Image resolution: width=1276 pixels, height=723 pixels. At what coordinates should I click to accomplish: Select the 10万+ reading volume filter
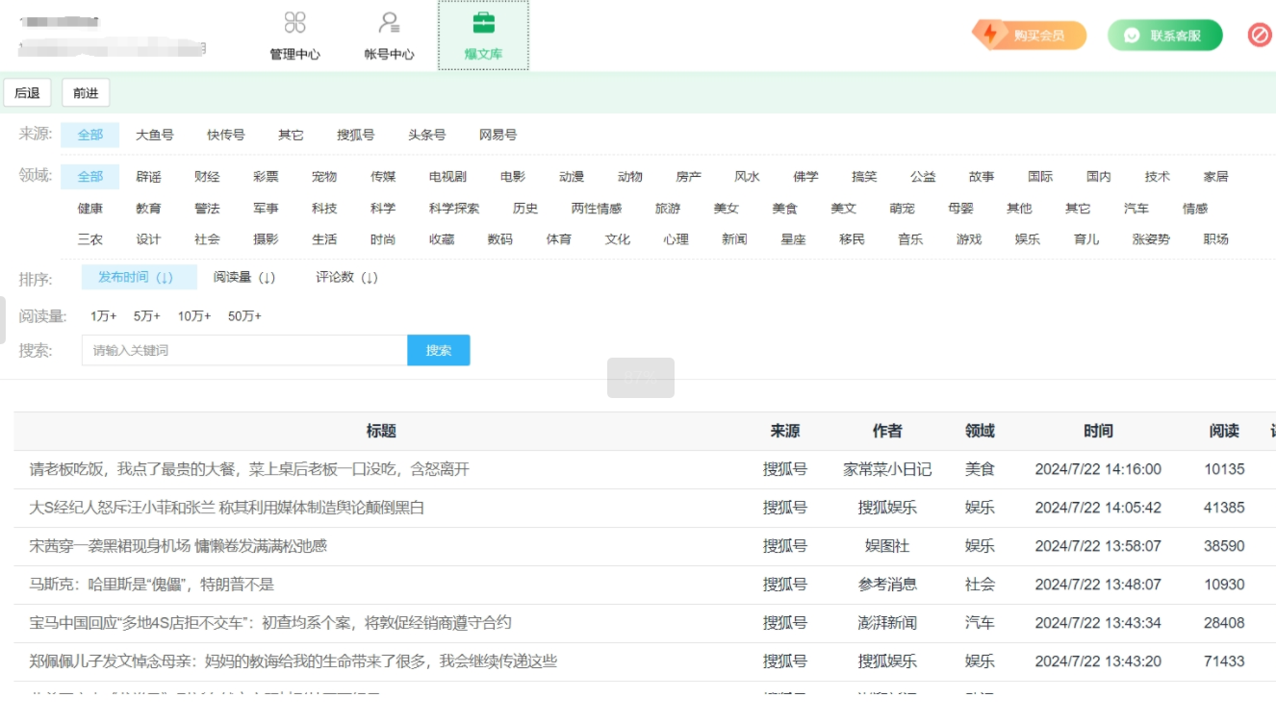(x=194, y=316)
